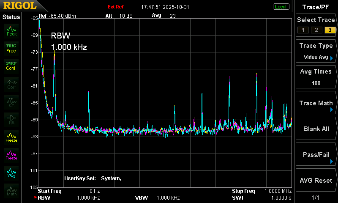The image size is (338, 203).
Task: Click the Peak detector status icon
Action: click(x=11, y=31)
